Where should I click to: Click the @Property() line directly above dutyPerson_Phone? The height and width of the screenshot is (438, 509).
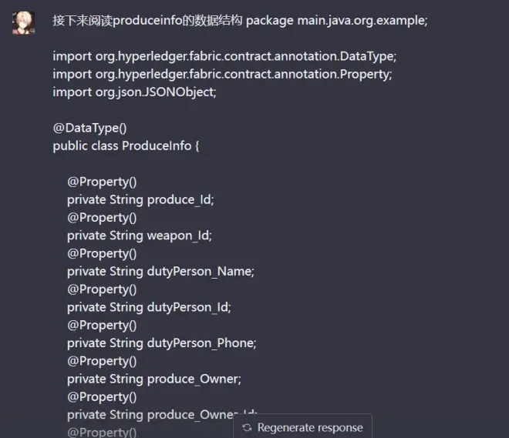(102, 325)
